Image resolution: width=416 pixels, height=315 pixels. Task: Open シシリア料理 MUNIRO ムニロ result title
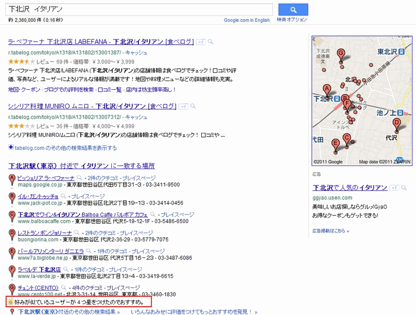coord(92,106)
